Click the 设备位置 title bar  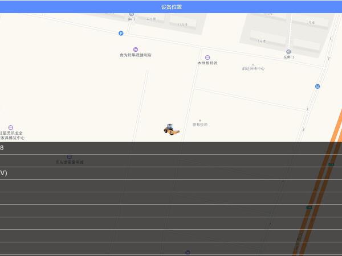pos(171,7)
